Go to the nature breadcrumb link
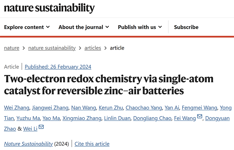Viewport: 234px width, 150px height. pyautogui.click(x=12, y=48)
